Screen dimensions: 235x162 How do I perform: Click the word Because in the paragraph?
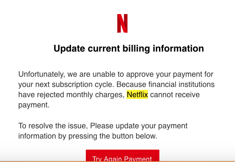[x=131, y=84]
